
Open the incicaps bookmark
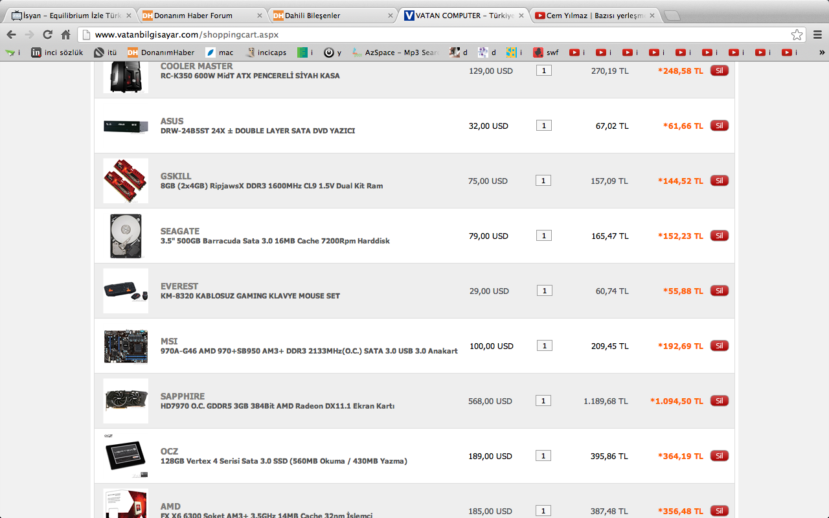(266, 52)
